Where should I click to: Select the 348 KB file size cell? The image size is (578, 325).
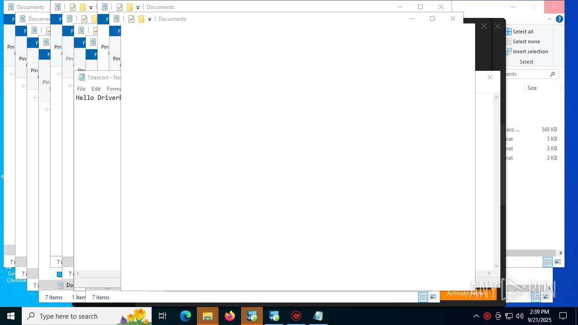tap(549, 130)
